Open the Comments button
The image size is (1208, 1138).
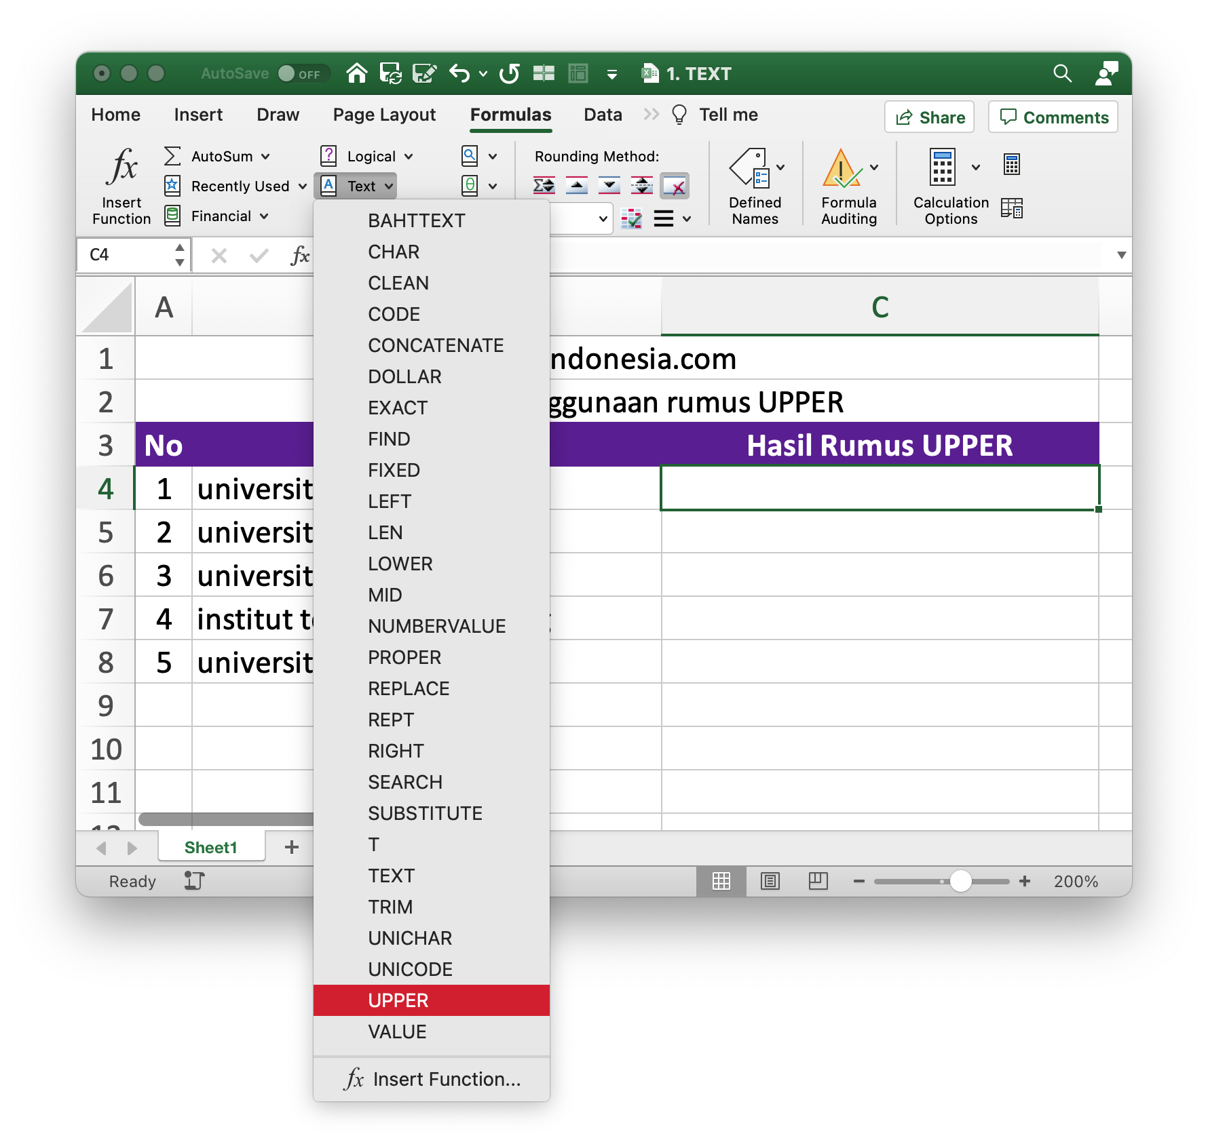(x=1053, y=117)
